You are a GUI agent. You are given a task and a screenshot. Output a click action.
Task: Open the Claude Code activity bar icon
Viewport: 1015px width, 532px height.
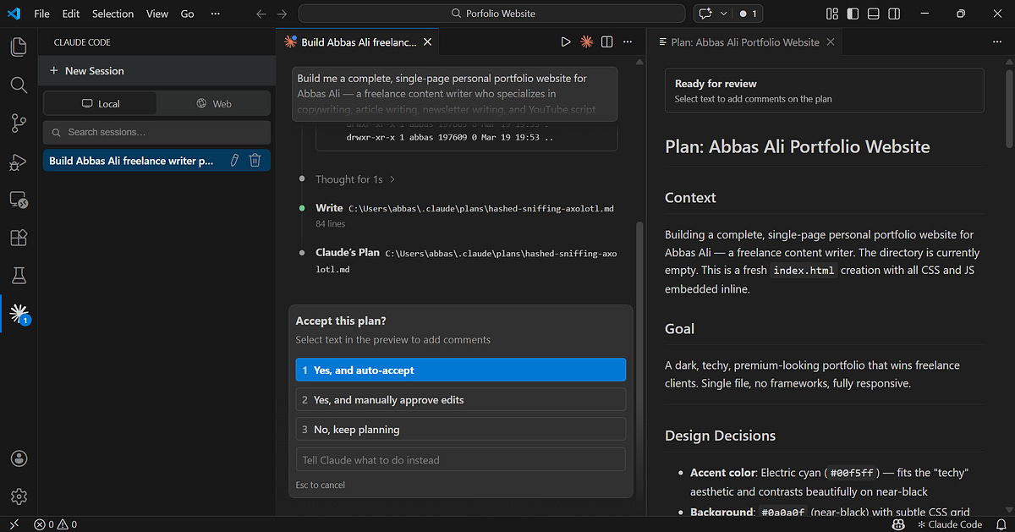click(x=19, y=314)
